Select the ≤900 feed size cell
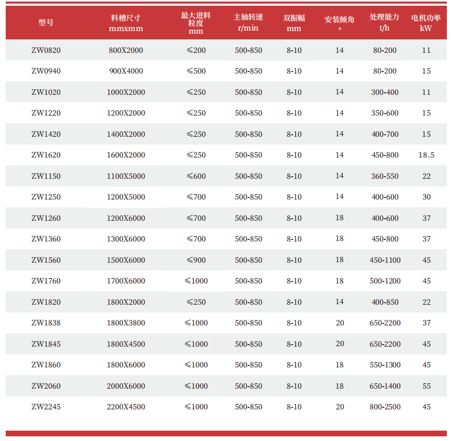The image size is (451, 441). (196, 260)
